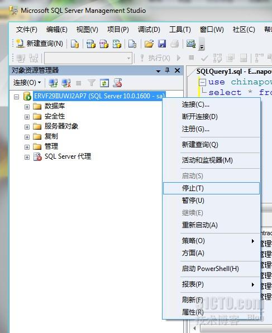Choose 新建查询(Q) in the context menu
The width and height of the screenshot is (272, 333).
(x=212, y=145)
